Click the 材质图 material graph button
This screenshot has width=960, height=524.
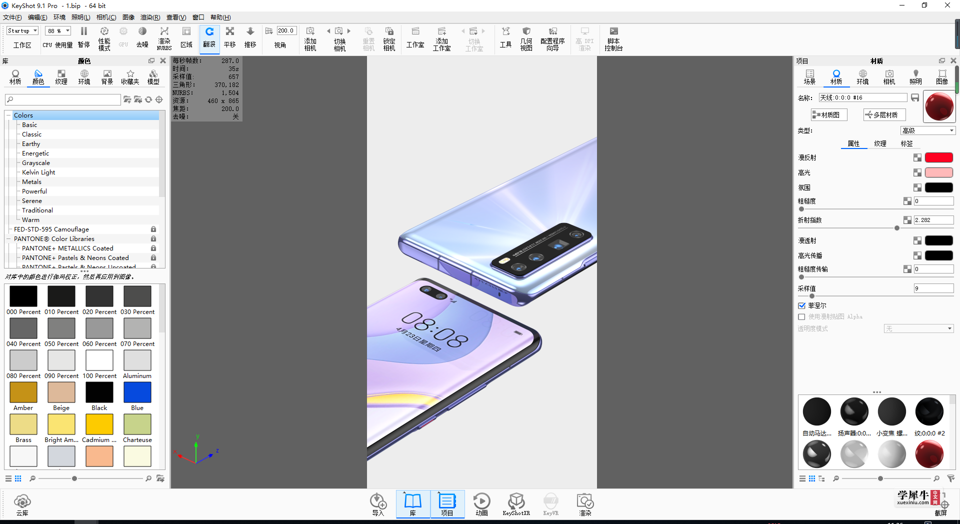tap(829, 115)
